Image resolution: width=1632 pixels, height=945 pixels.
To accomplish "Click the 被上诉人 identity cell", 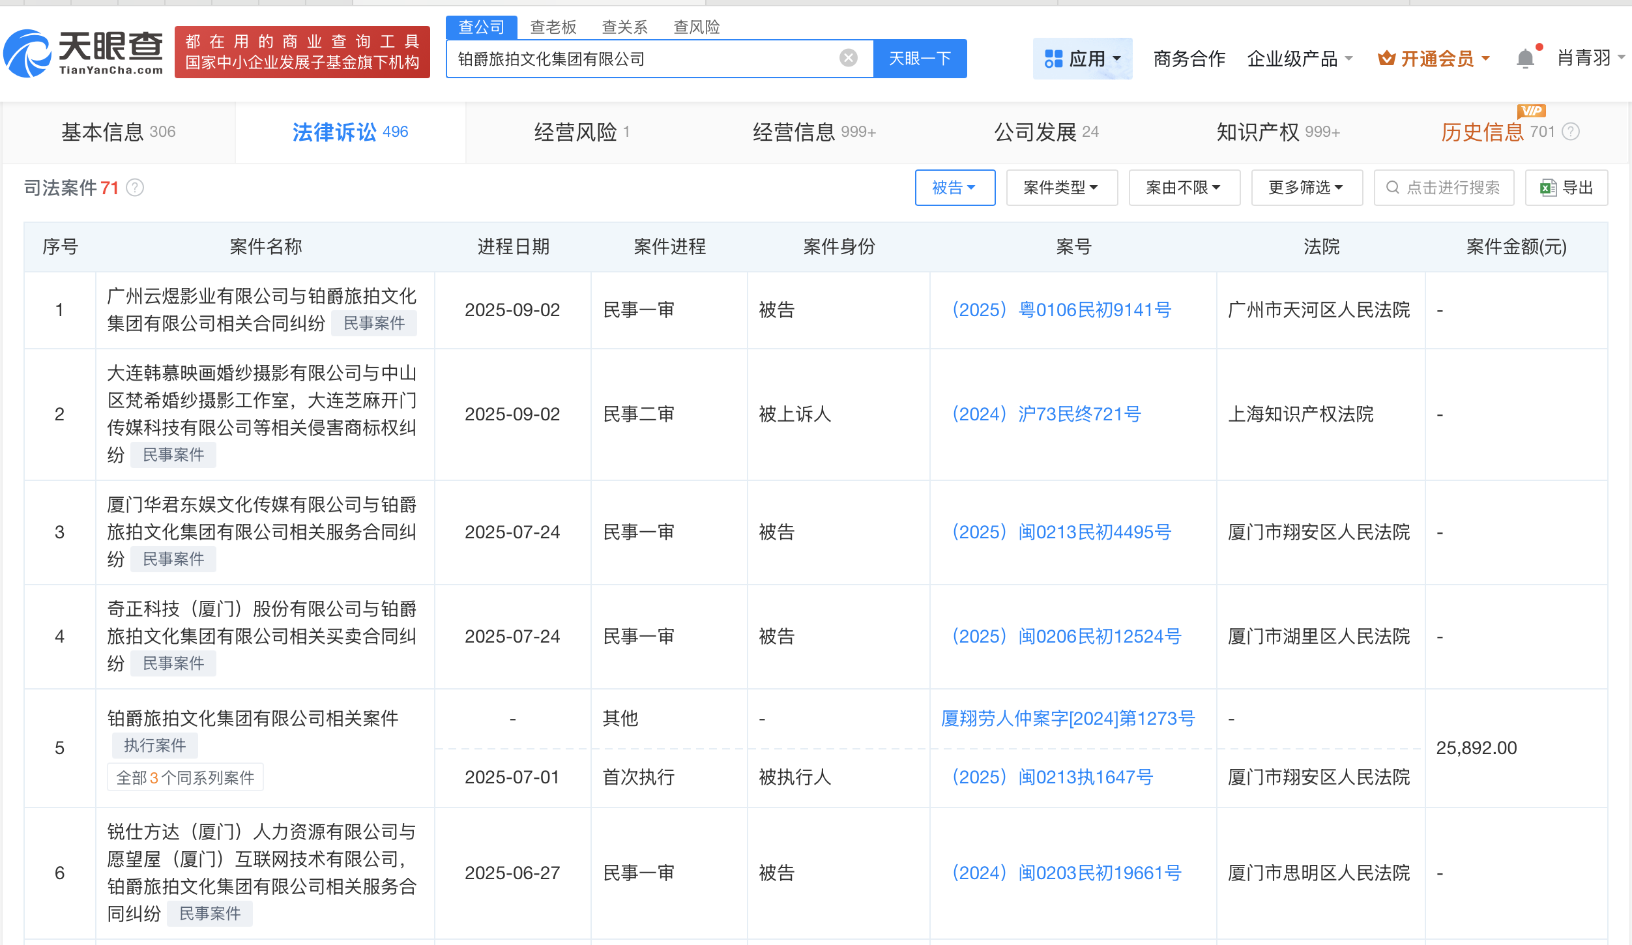I will coord(795,414).
